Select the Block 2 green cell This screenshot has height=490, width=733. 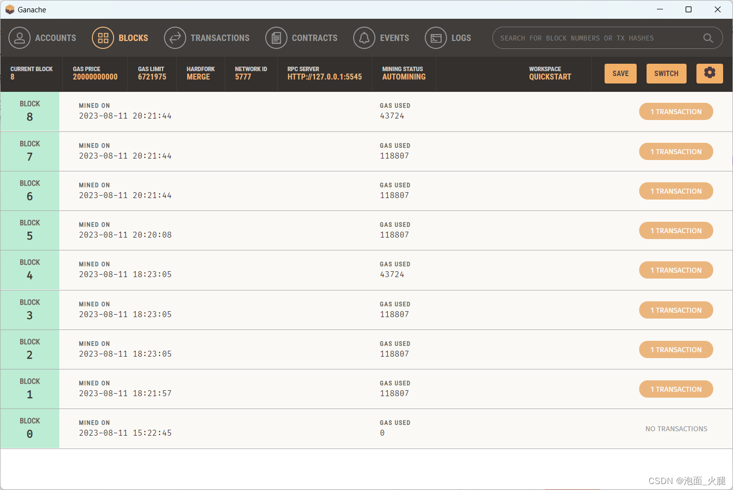point(30,350)
